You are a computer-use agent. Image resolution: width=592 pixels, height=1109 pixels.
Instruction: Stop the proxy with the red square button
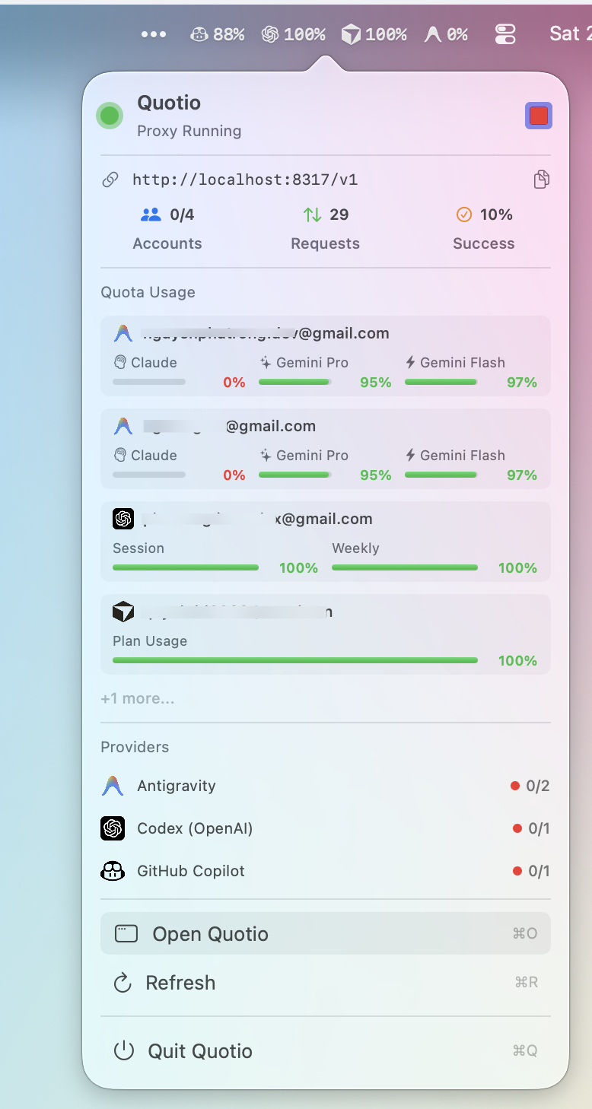pos(539,116)
